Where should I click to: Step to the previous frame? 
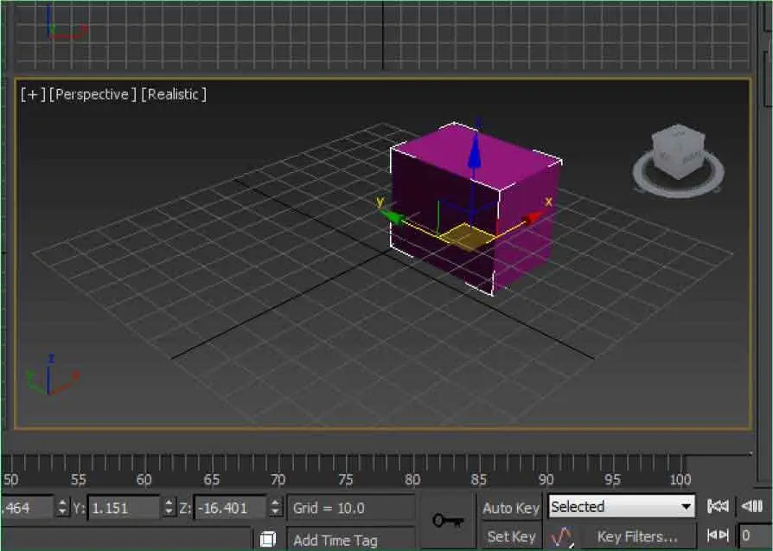(752, 506)
